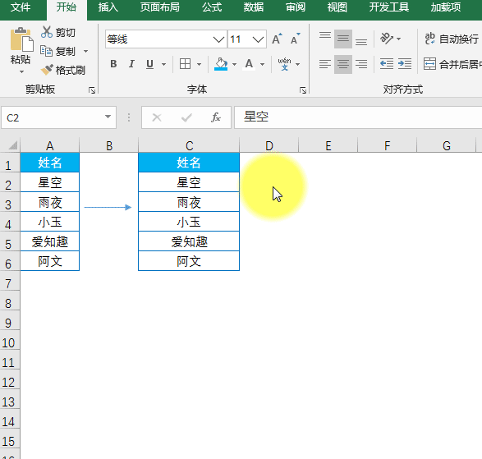Increase font size with the large A
The image size is (482, 459).
(277, 39)
